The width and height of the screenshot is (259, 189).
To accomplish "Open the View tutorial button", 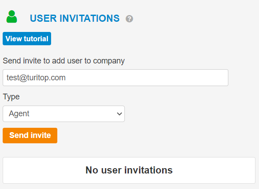I will pos(27,39).
